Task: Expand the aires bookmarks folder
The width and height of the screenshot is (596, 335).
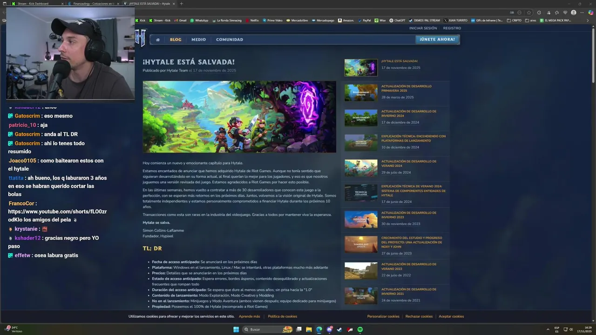Action: (531, 20)
